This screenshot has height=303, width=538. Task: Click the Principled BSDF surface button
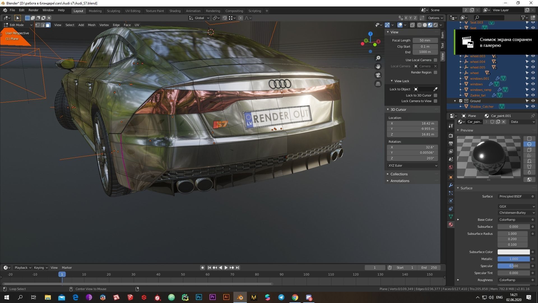514,196
